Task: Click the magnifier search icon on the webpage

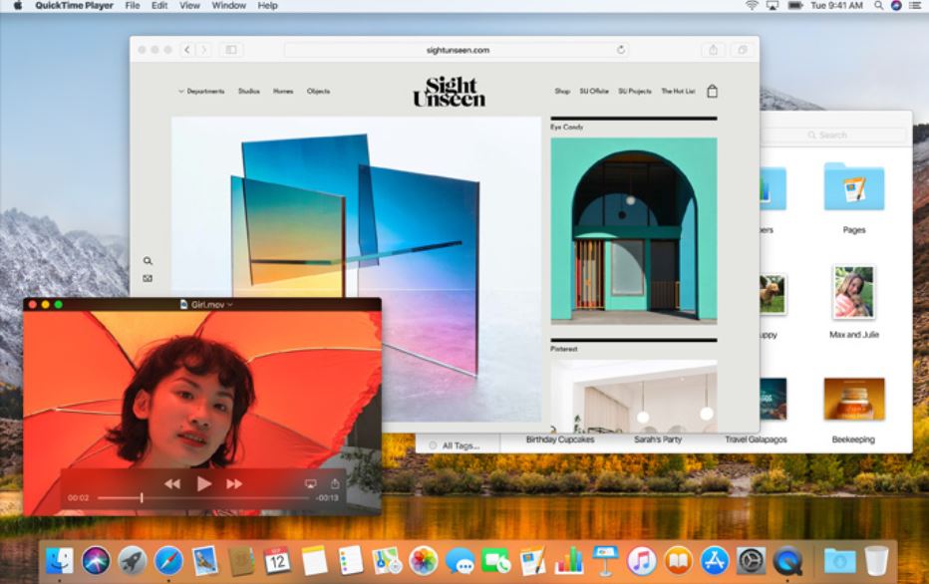Action: coord(148,261)
